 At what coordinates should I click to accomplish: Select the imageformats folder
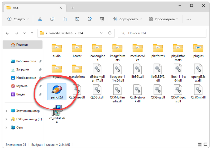pyautogui.click(x=117, y=52)
